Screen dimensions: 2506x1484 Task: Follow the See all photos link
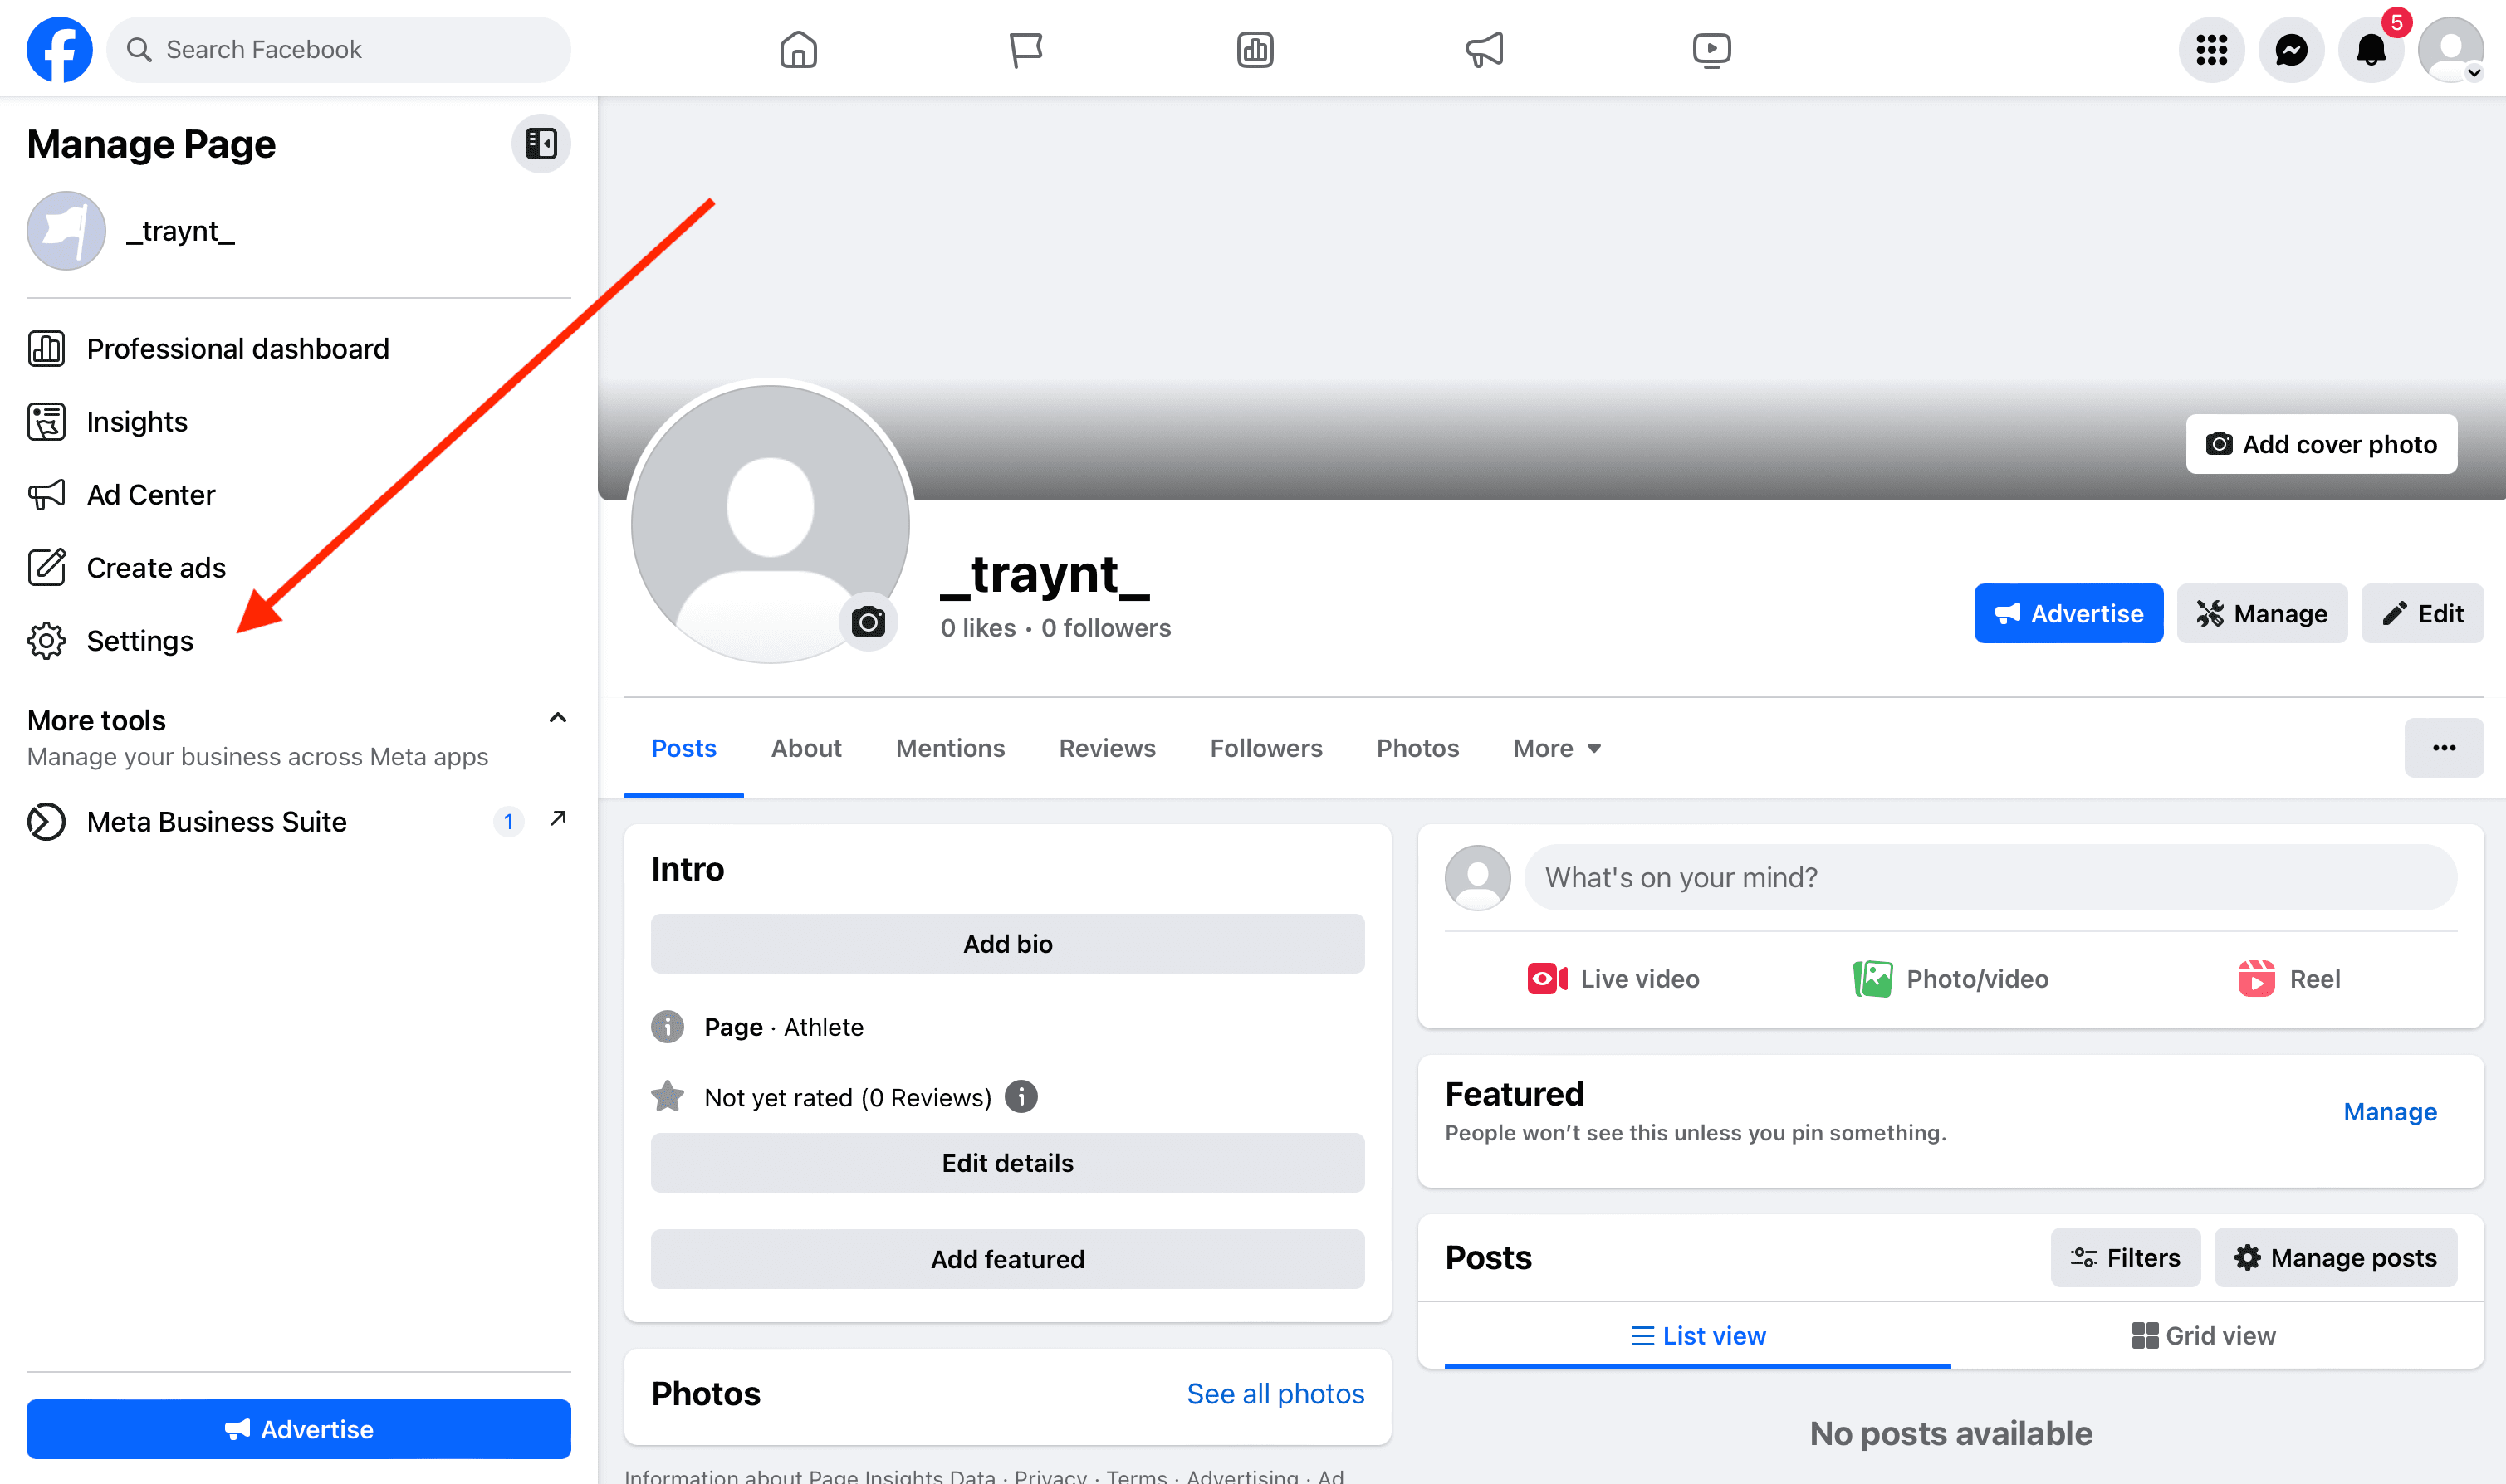pyautogui.click(x=1275, y=1393)
